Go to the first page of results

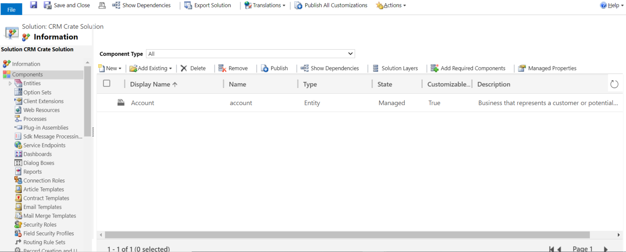[x=551, y=249]
